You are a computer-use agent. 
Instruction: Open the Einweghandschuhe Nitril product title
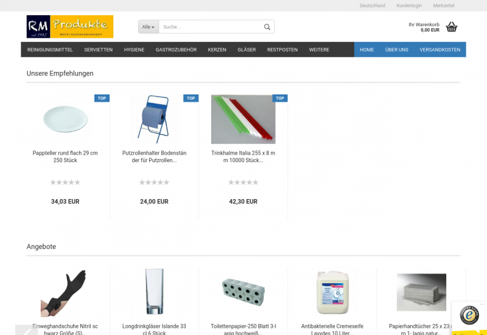pyautogui.click(x=65, y=330)
